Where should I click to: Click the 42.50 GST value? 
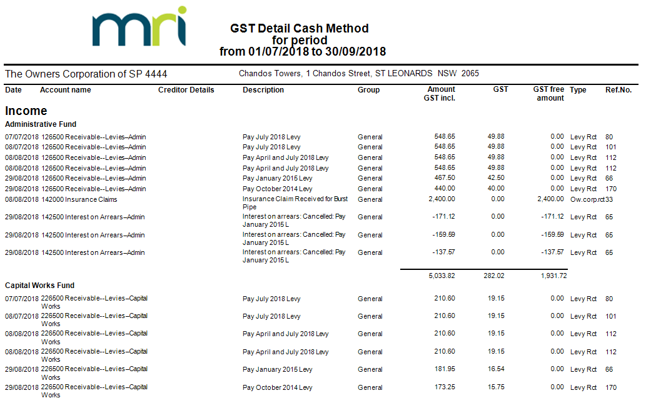(496, 177)
